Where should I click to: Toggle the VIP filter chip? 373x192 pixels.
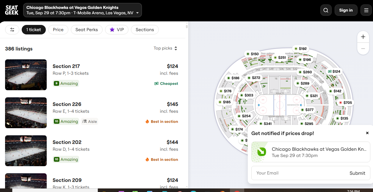coord(117,30)
